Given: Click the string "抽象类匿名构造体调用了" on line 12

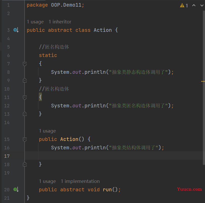Looking at the screenshot, I should click(x=139, y=106).
